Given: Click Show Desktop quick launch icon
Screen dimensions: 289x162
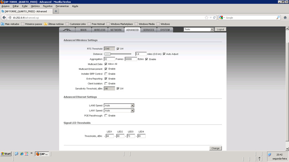Looking at the screenshot, I should pos(17,154).
